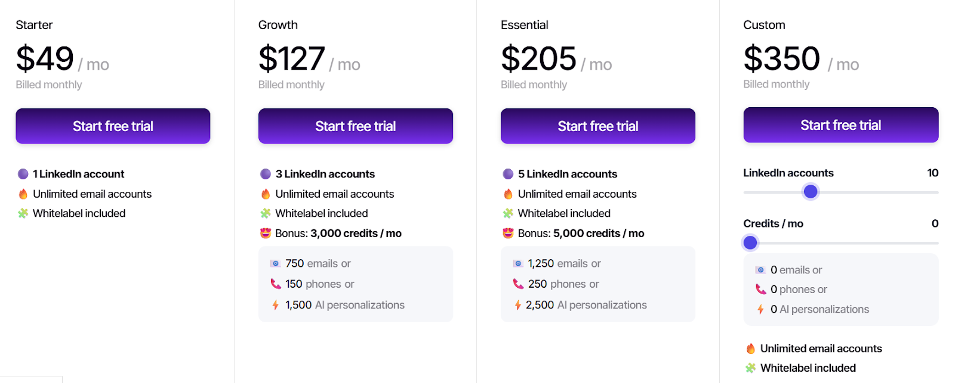
Task: Click the LinkedIn accounts slider handle
Action: point(811,192)
